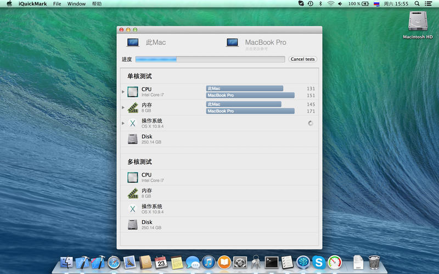Click the volume icon in the menu bar

click(340, 4)
